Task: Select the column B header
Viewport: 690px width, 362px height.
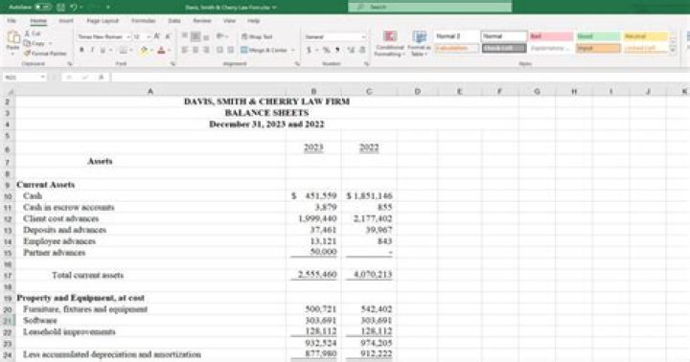Action: point(313,92)
